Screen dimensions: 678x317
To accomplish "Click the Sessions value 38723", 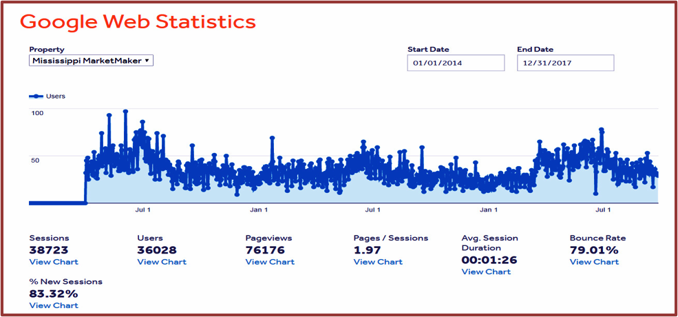I will (49, 250).
